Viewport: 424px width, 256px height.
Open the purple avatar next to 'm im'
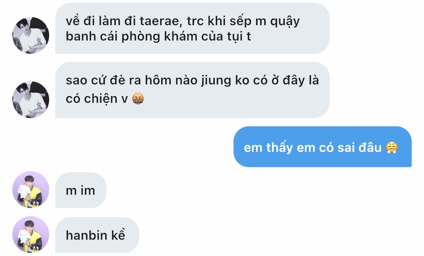coord(31,190)
